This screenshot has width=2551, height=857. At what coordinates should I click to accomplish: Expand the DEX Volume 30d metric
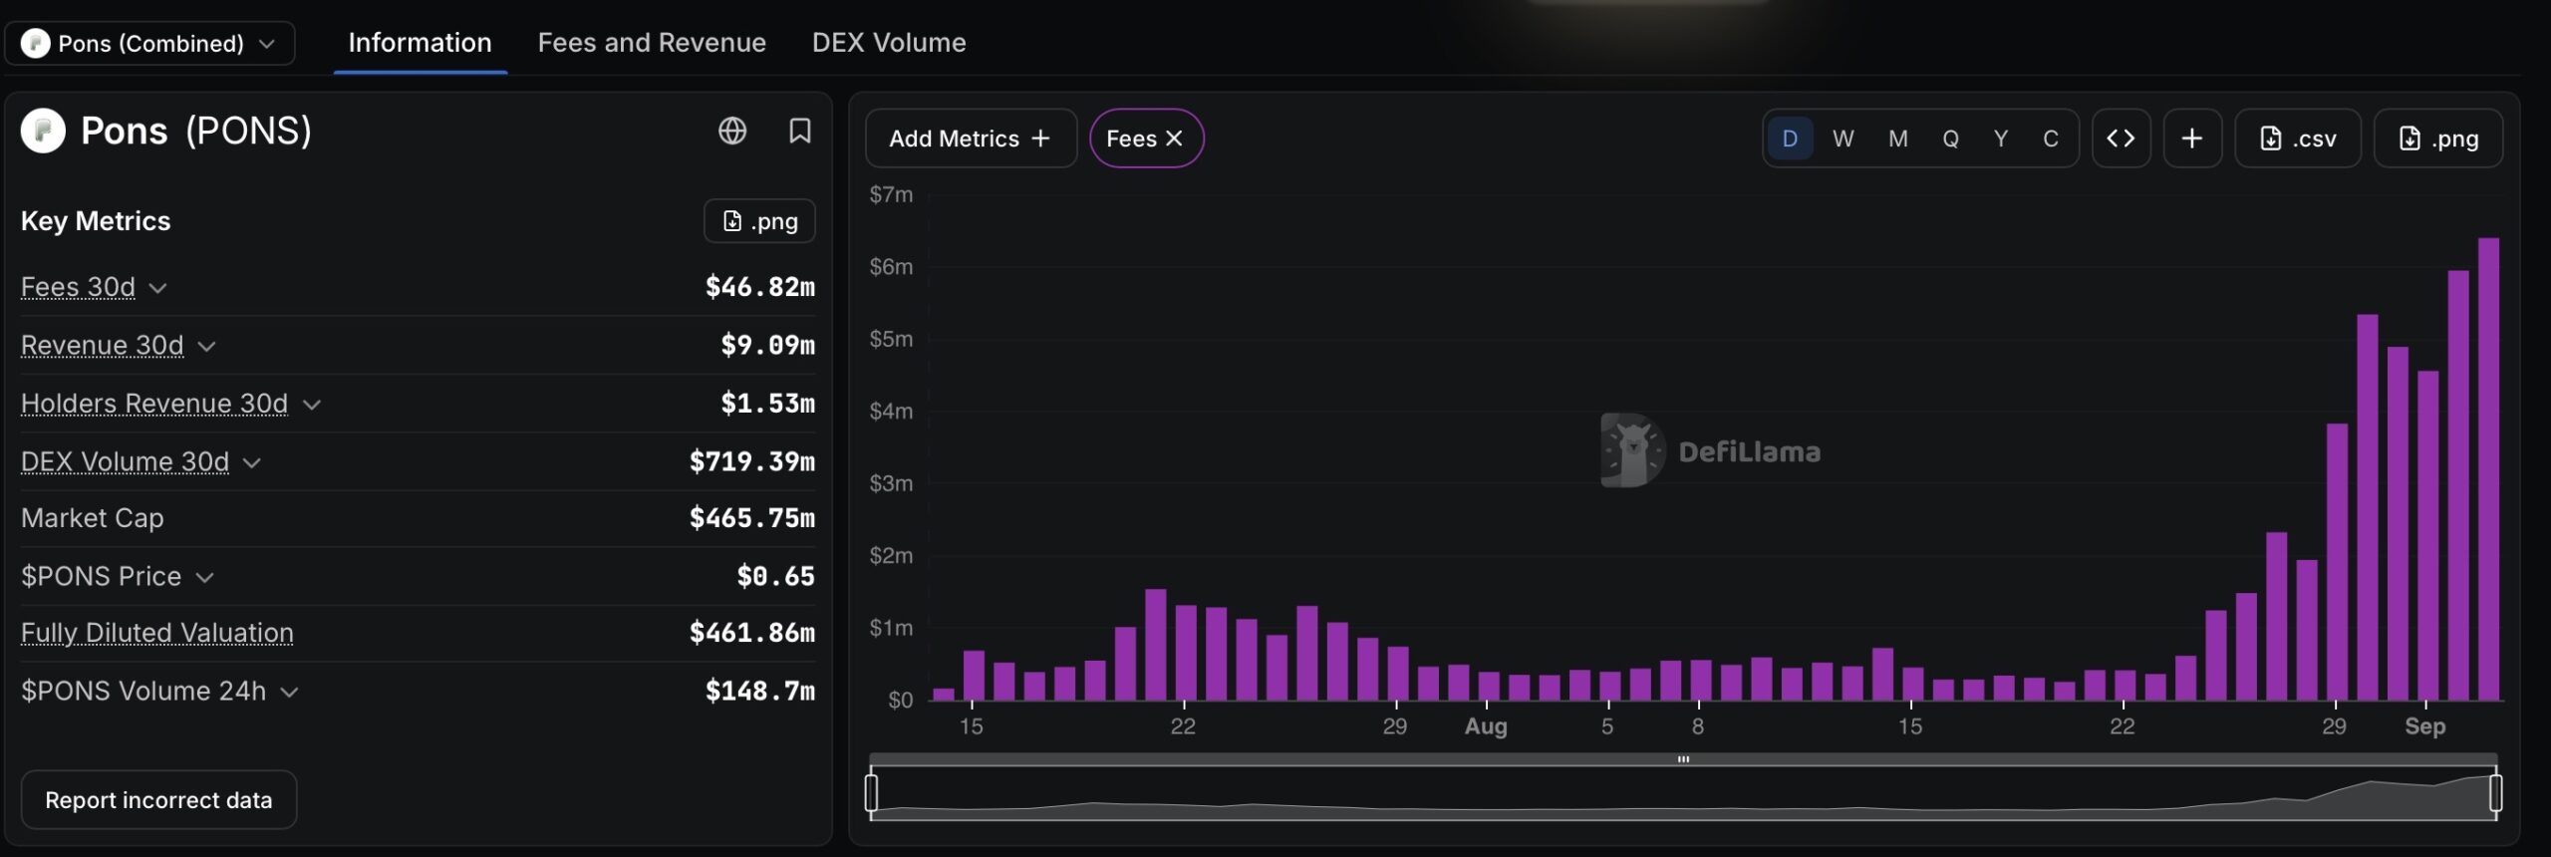(x=251, y=462)
